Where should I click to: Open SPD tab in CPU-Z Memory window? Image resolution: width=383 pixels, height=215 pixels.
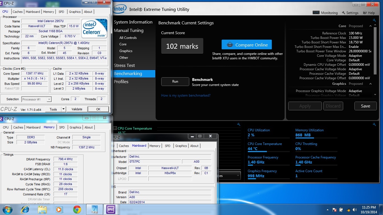(62, 127)
